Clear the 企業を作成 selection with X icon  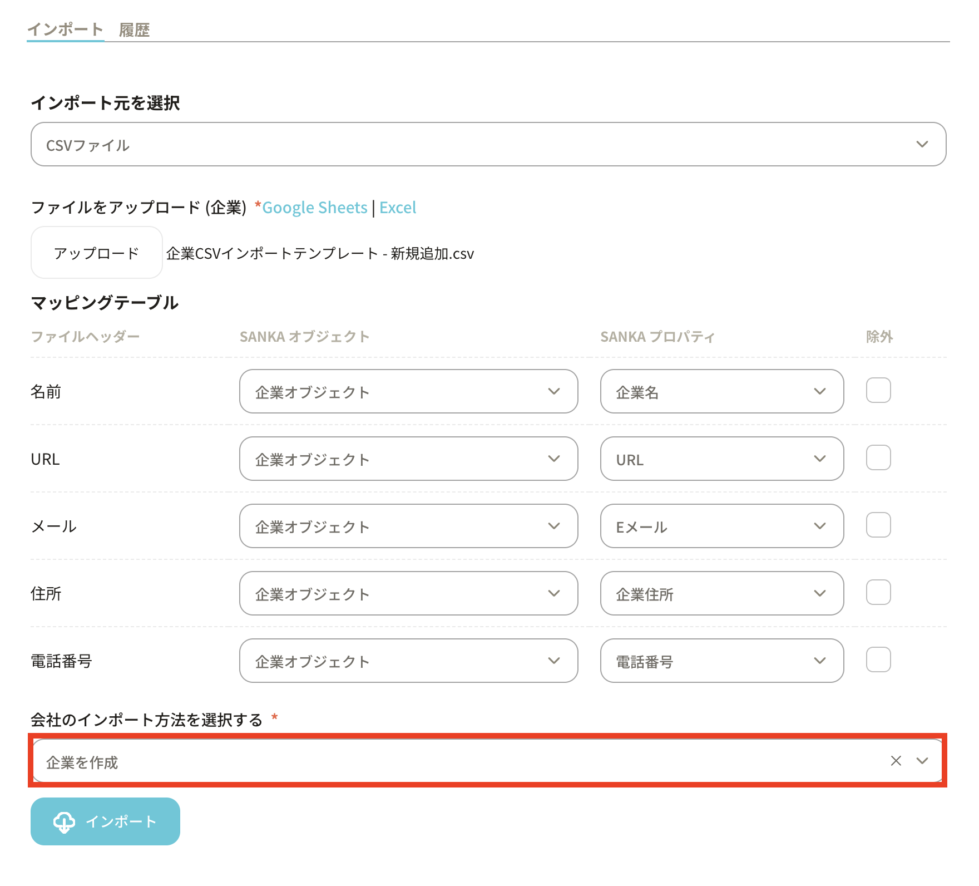[x=896, y=761]
